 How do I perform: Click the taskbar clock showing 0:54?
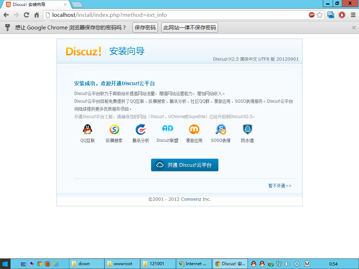(x=333, y=264)
